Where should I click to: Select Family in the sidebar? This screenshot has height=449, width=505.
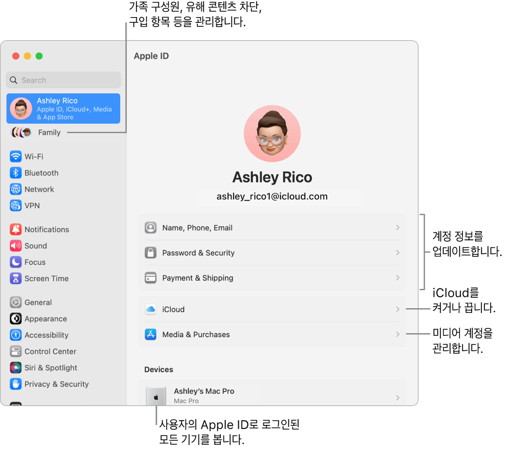(x=49, y=132)
